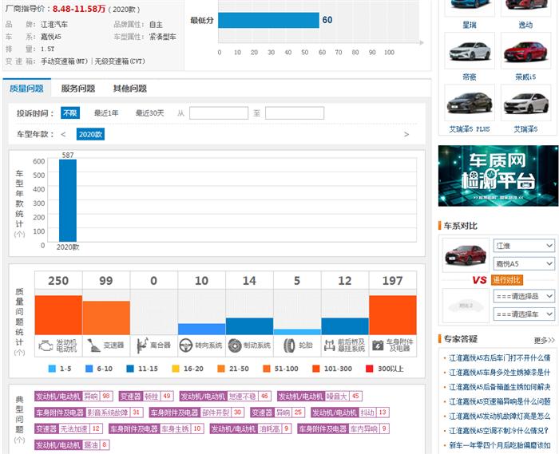Click the brake system (制动系统) disc icon

[235, 345]
